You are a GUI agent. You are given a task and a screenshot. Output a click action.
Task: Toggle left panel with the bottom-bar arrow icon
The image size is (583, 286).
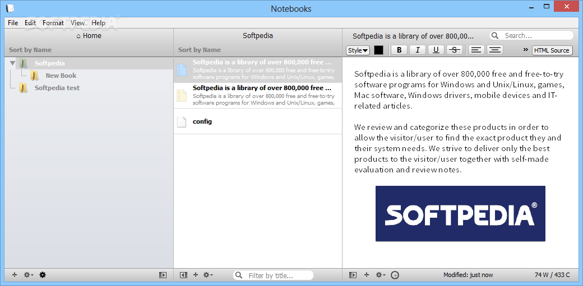pos(163,275)
